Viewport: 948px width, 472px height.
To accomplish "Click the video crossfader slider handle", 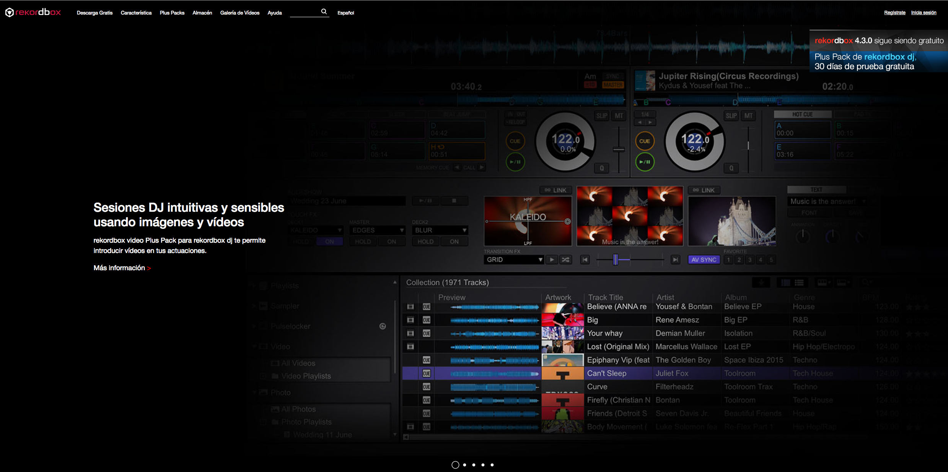I will pos(616,260).
